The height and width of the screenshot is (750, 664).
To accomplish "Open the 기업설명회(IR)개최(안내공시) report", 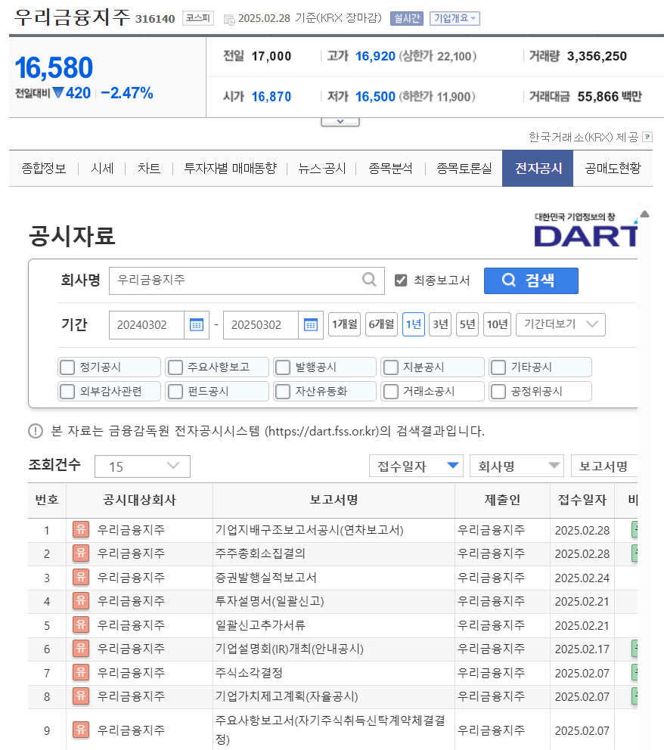I will [x=290, y=649].
